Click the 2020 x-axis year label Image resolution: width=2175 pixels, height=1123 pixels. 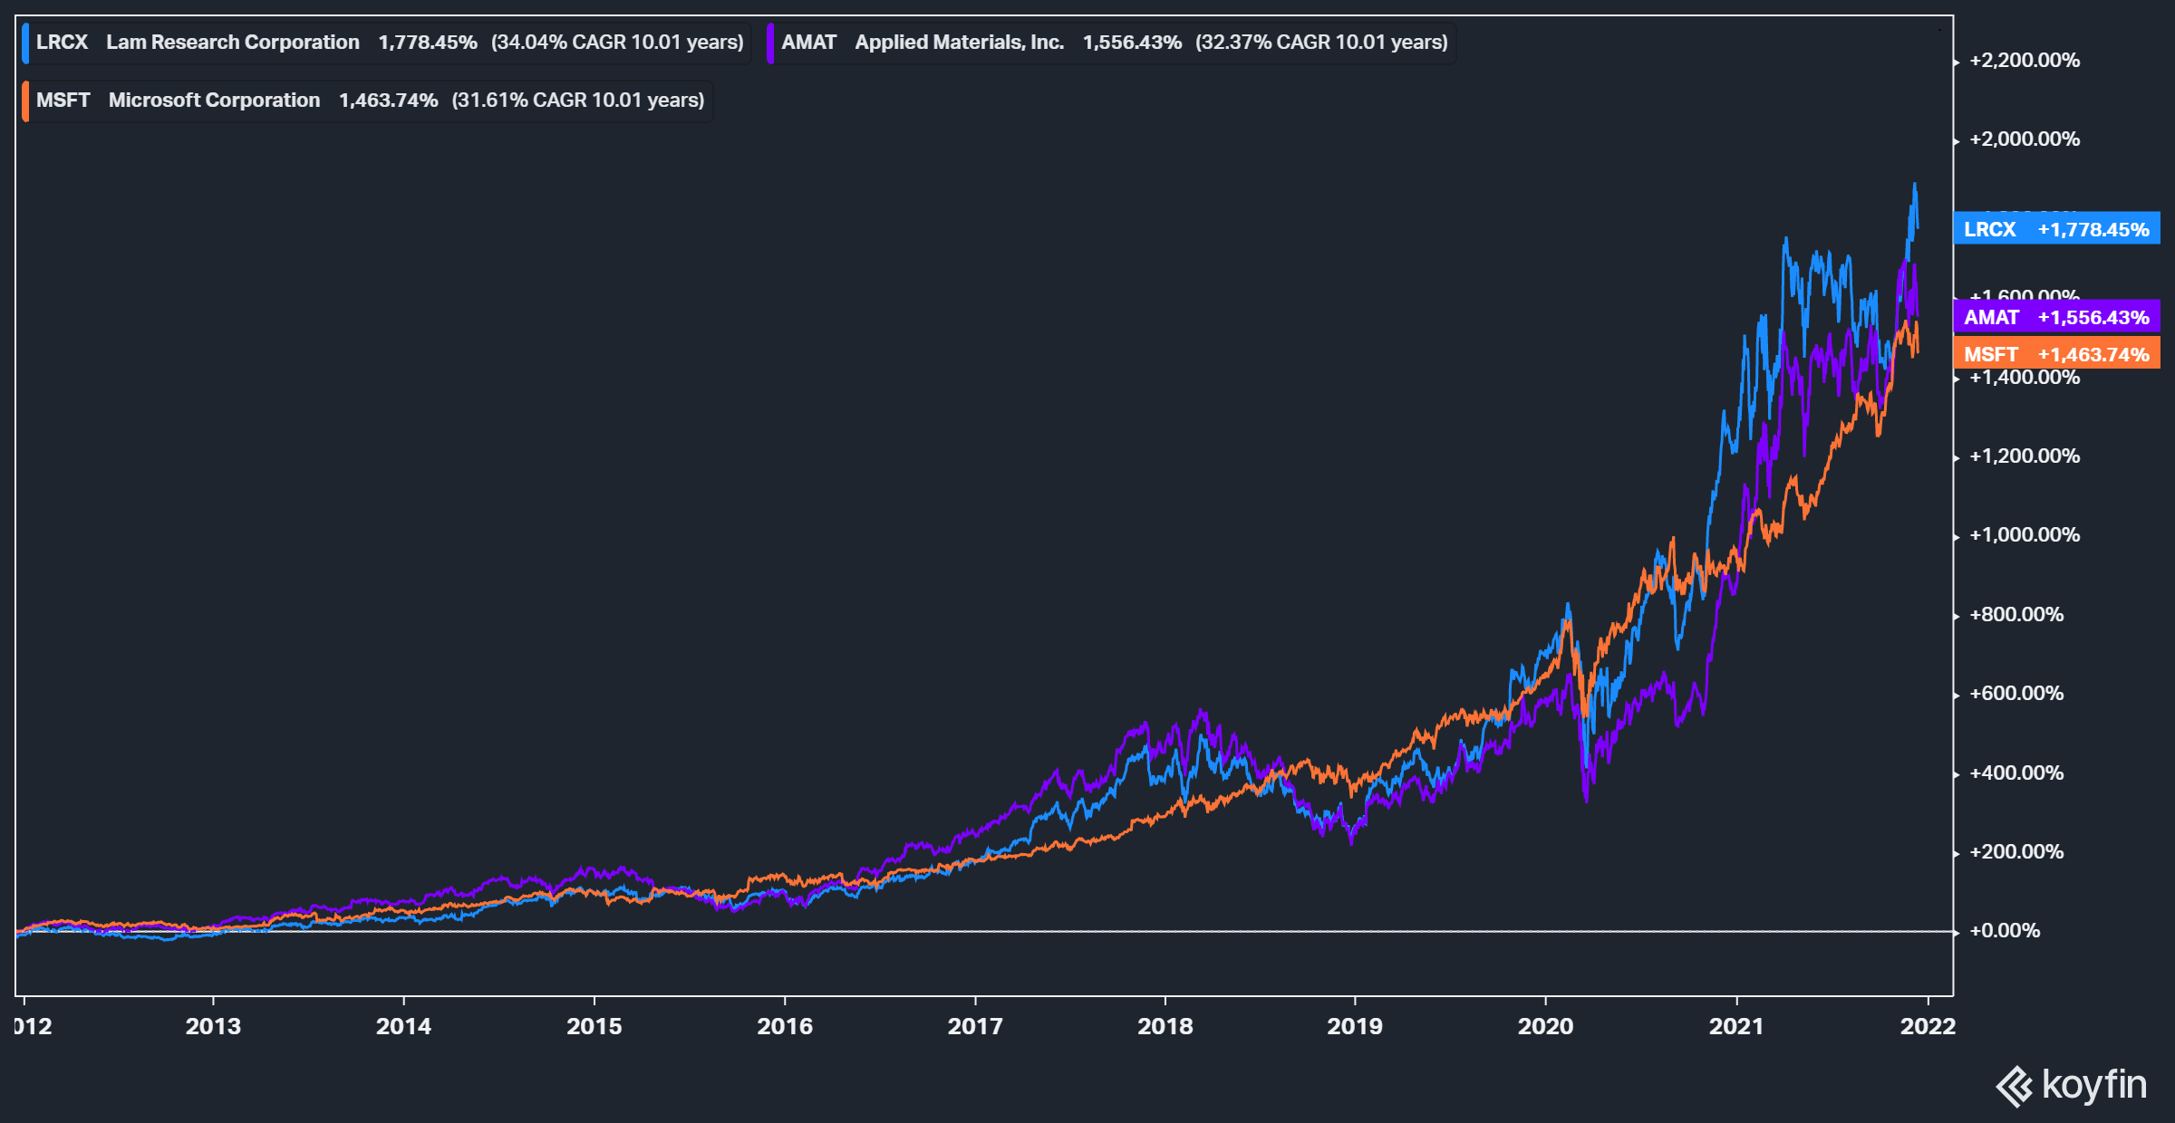click(x=1546, y=1026)
